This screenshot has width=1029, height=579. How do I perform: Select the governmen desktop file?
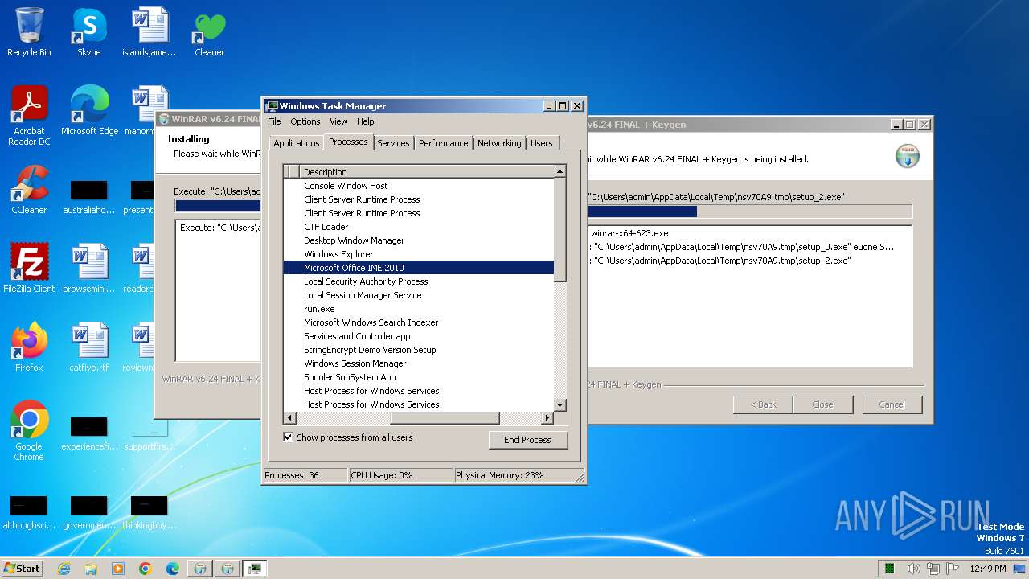(89, 512)
